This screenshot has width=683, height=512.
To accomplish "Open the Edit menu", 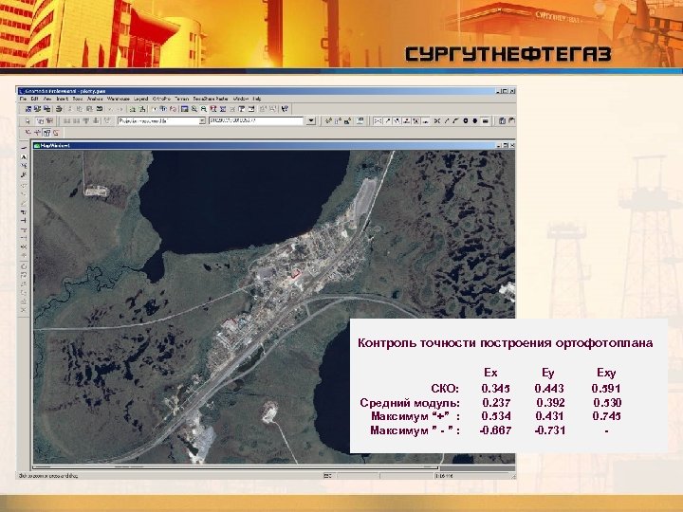I will point(34,99).
